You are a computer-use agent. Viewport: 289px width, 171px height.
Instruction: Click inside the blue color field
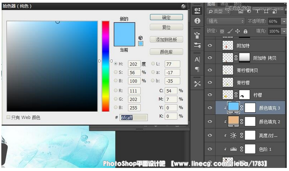(x=52, y=66)
